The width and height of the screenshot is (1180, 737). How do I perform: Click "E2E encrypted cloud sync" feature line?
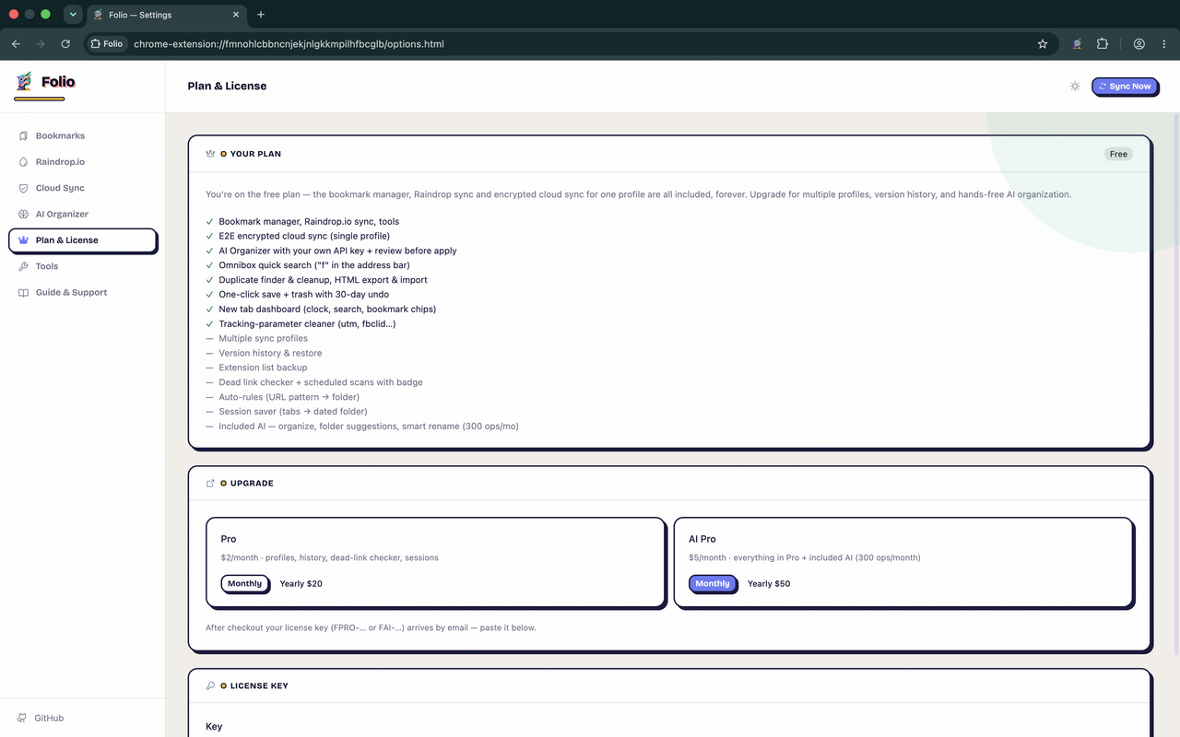tap(304, 236)
